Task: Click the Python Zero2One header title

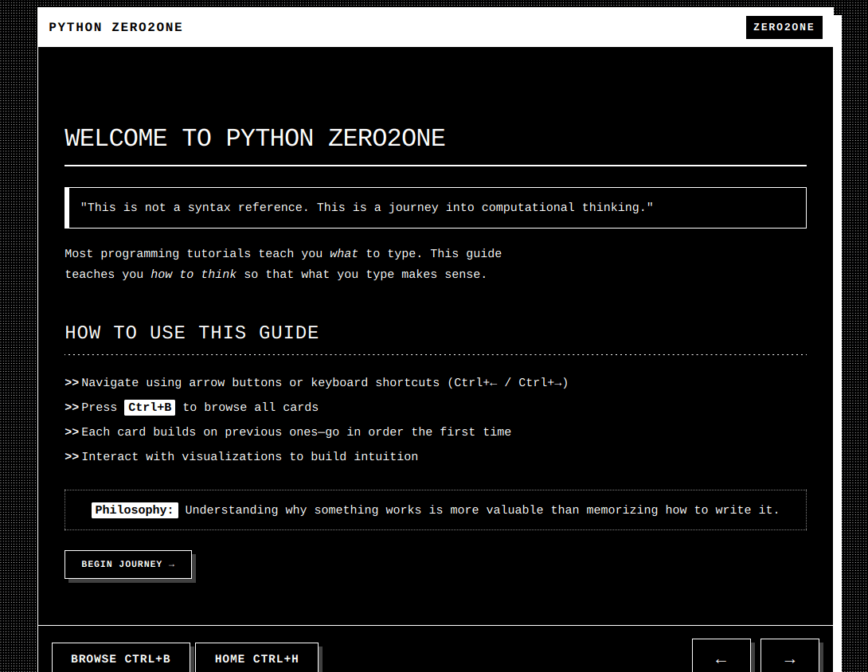Action: point(115,27)
